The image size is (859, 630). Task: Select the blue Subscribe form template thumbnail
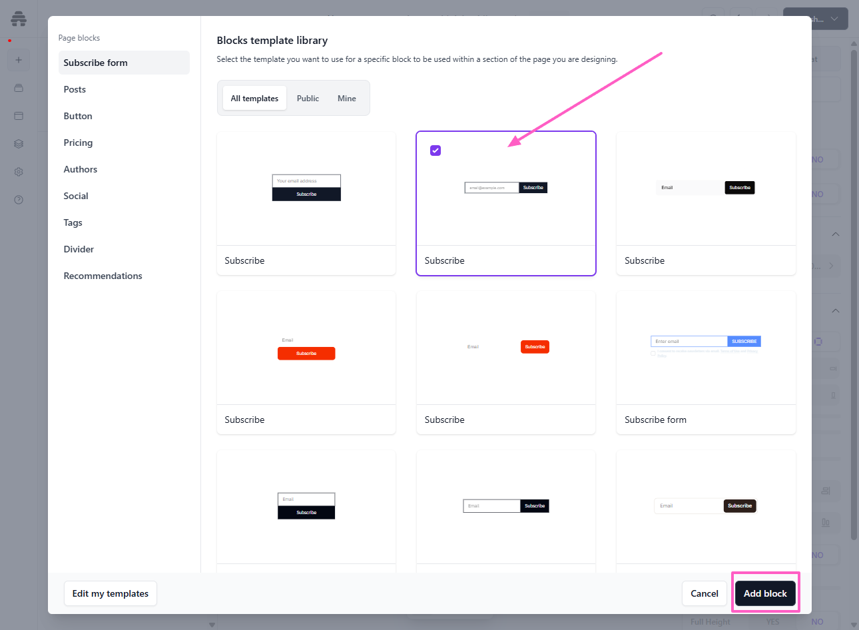point(706,348)
